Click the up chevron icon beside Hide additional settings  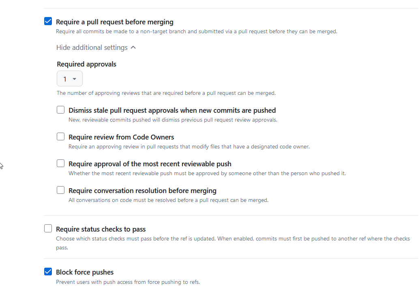[x=133, y=47]
